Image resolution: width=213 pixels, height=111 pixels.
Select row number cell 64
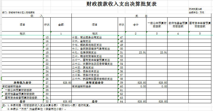tap(122, 101)
